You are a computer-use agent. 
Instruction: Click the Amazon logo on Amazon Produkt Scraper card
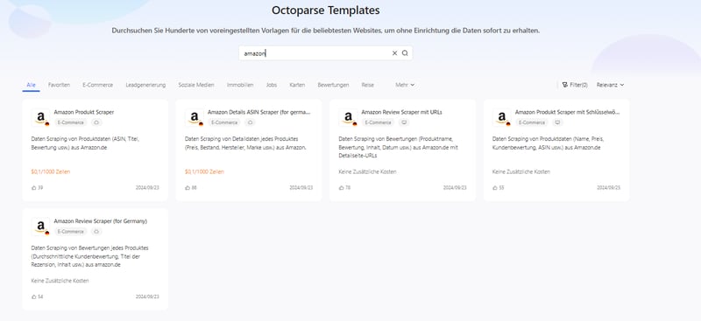pos(40,117)
